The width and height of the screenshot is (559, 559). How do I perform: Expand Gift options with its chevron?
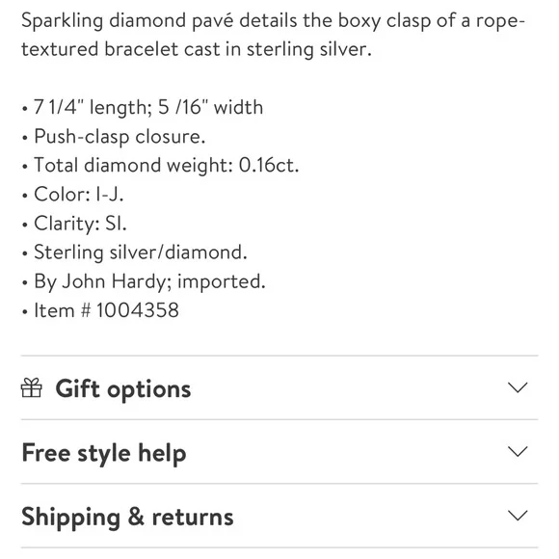click(518, 387)
